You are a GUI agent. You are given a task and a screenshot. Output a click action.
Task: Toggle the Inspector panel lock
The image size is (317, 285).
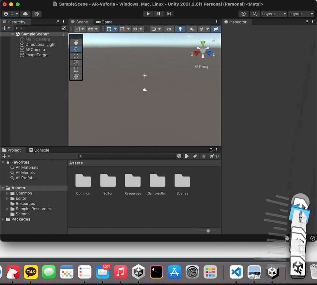click(307, 21)
